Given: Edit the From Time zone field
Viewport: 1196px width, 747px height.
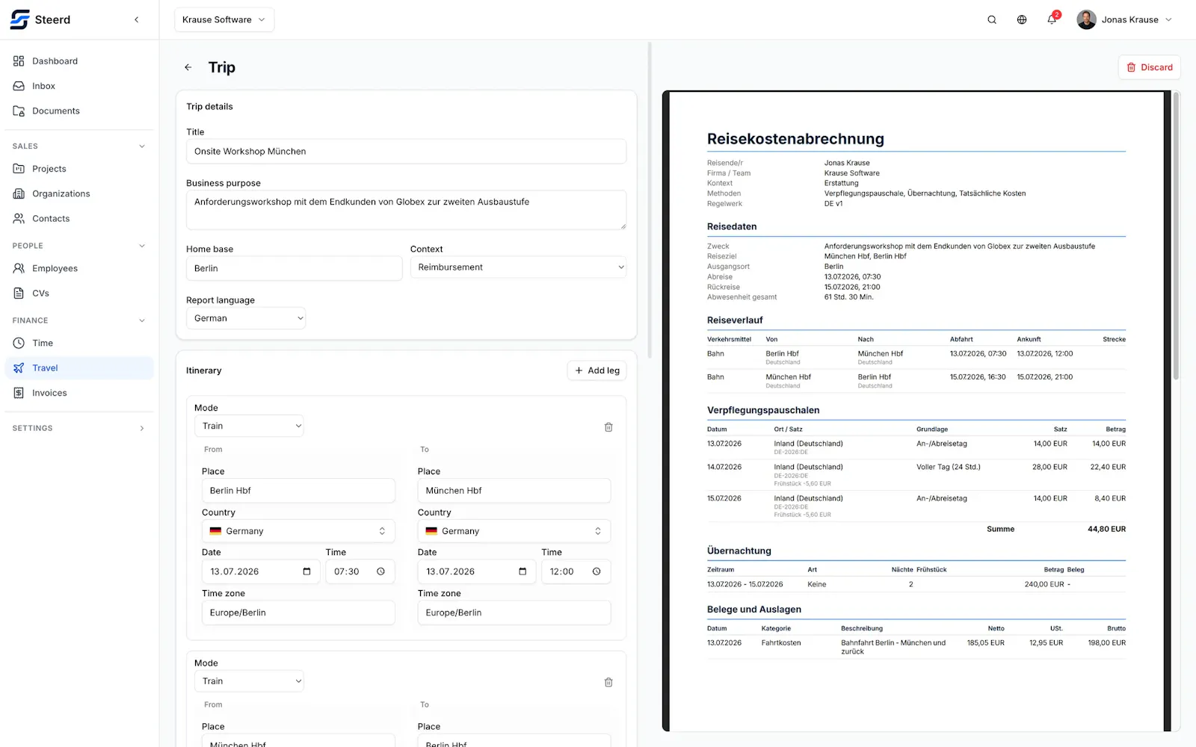Looking at the screenshot, I should pyautogui.click(x=298, y=613).
